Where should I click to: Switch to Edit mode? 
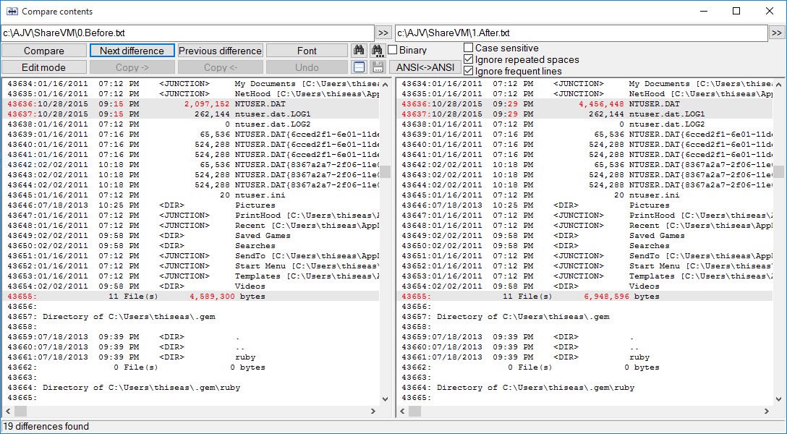point(43,67)
